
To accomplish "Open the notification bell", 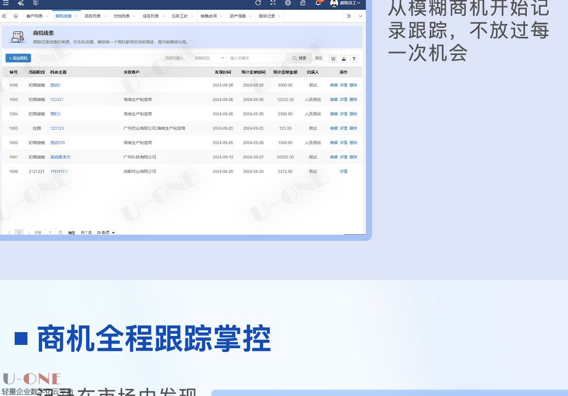I will [318, 3].
